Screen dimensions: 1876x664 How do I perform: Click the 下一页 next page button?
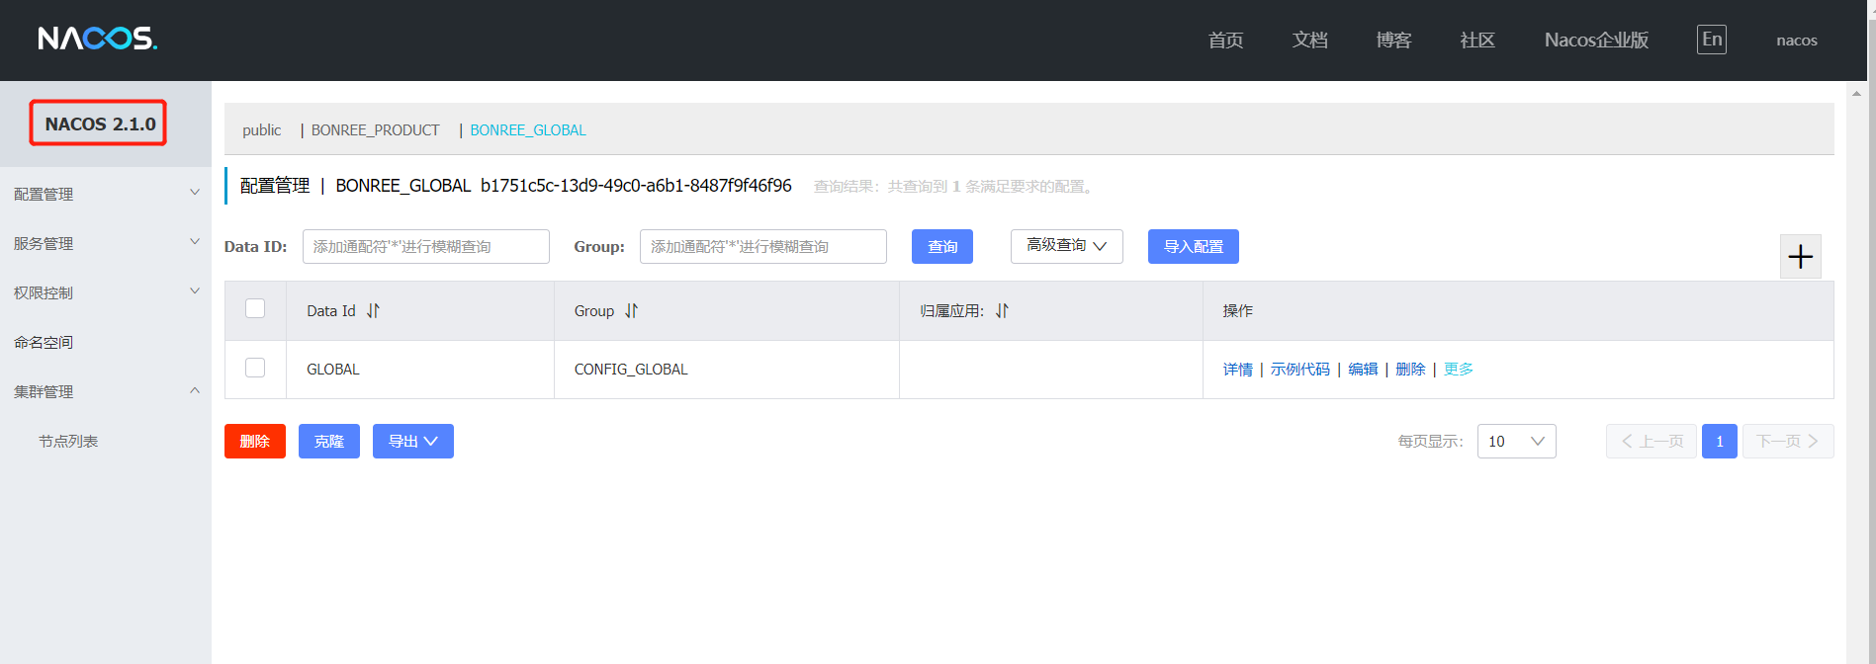point(1787,441)
